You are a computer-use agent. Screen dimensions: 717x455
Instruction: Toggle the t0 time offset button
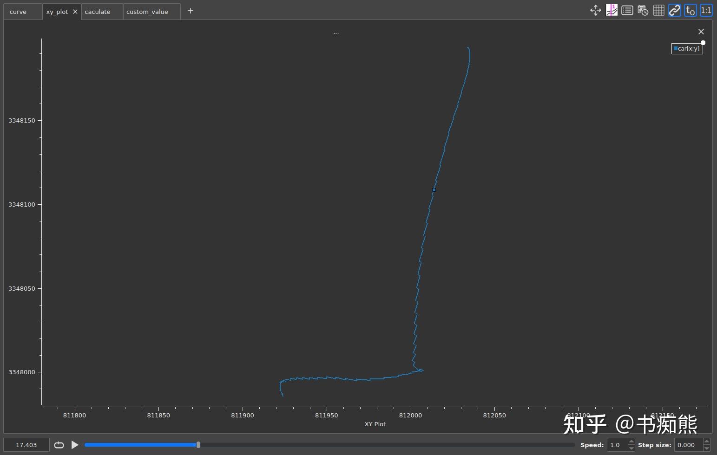691,10
